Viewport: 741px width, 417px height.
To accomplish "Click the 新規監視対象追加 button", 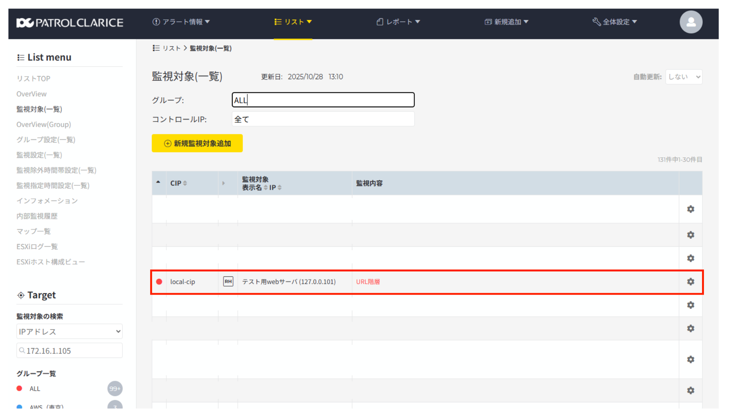I will point(197,143).
